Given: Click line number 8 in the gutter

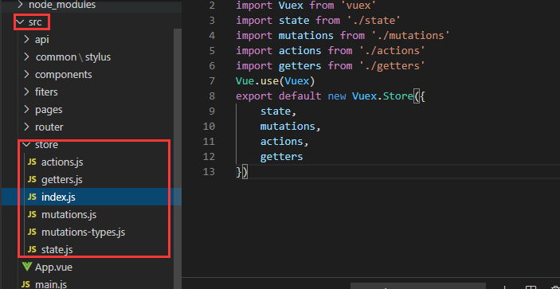Looking at the screenshot, I should point(212,96).
